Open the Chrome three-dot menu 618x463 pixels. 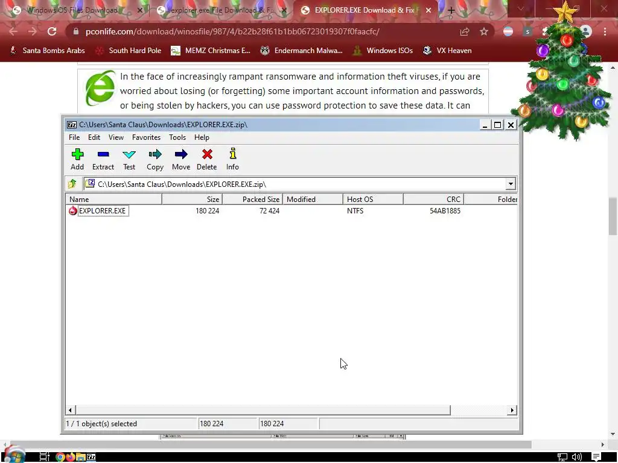[x=605, y=31]
